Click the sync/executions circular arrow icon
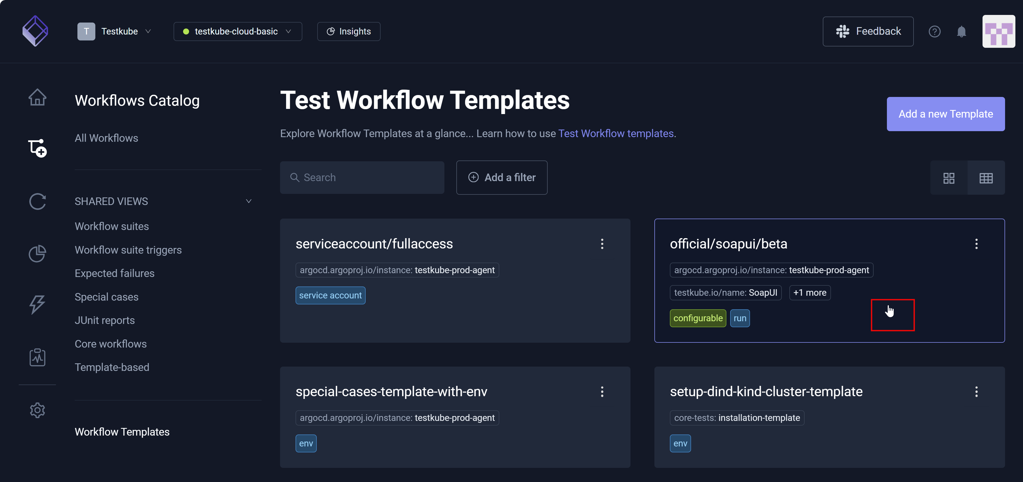Viewport: 1023px width, 482px height. tap(37, 202)
